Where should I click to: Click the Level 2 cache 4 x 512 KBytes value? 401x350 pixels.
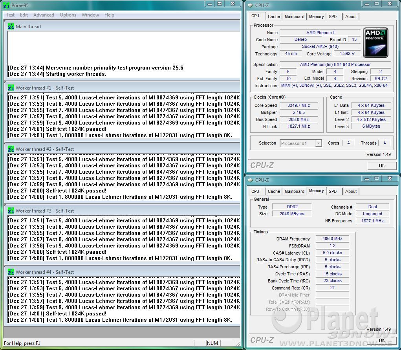[x=371, y=119]
